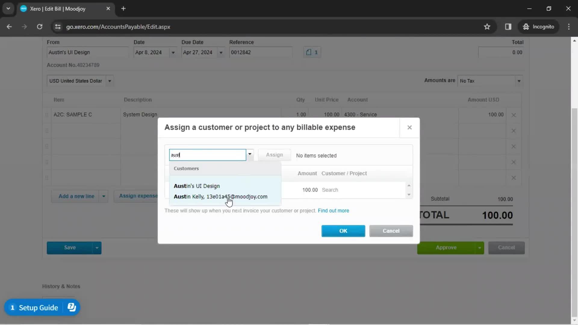Click the Reference field 0012842
578x325 pixels.
261,52
